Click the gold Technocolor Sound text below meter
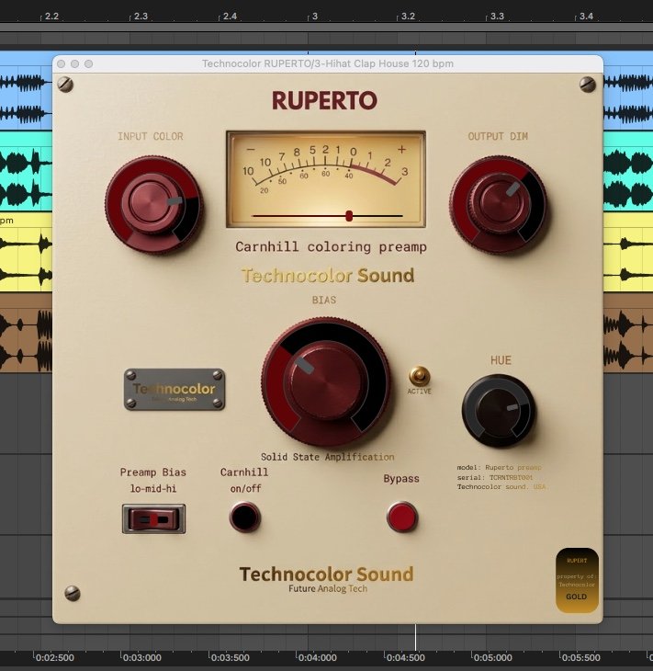653x671 pixels. tap(328, 276)
